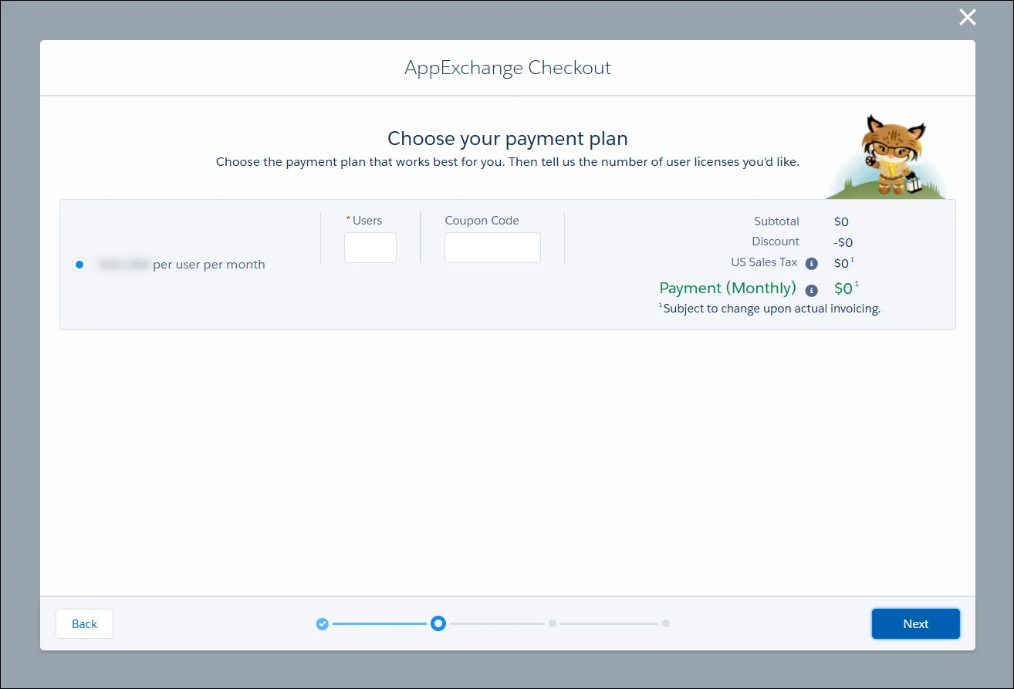Go to the Next step
This screenshot has width=1014, height=689.
(916, 623)
